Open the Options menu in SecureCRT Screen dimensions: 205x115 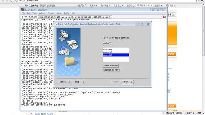(x=42, y=13)
